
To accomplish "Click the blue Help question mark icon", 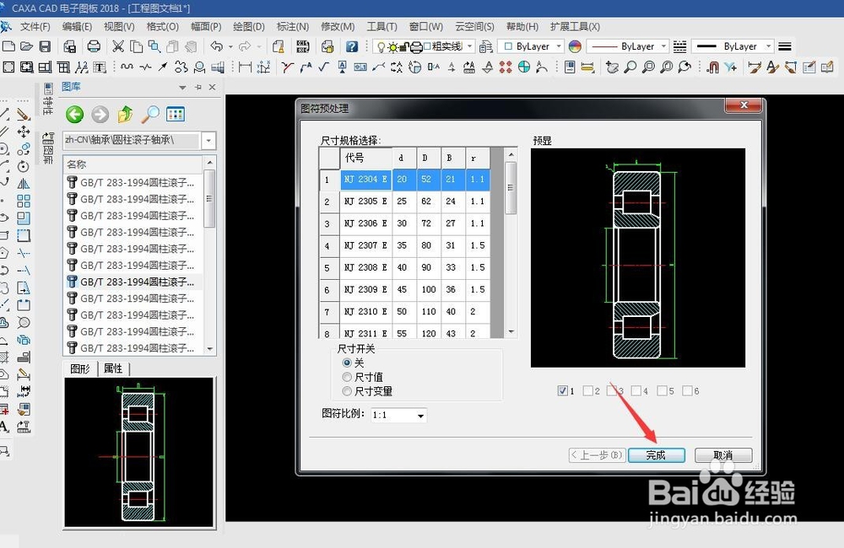I will click(351, 46).
